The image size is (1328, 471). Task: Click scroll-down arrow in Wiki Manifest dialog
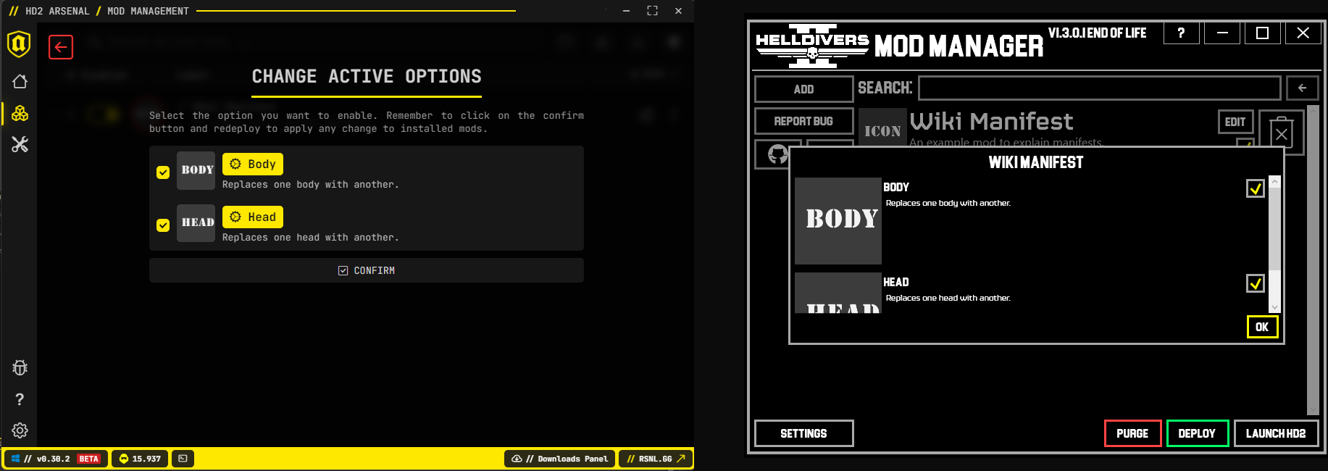point(1275,307)
